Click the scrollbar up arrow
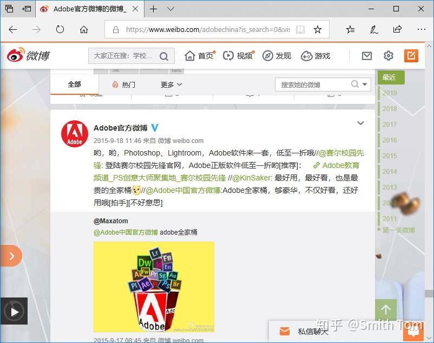This screenshot has width=434, height=343. pyautogui.click(x=429, y=46)
